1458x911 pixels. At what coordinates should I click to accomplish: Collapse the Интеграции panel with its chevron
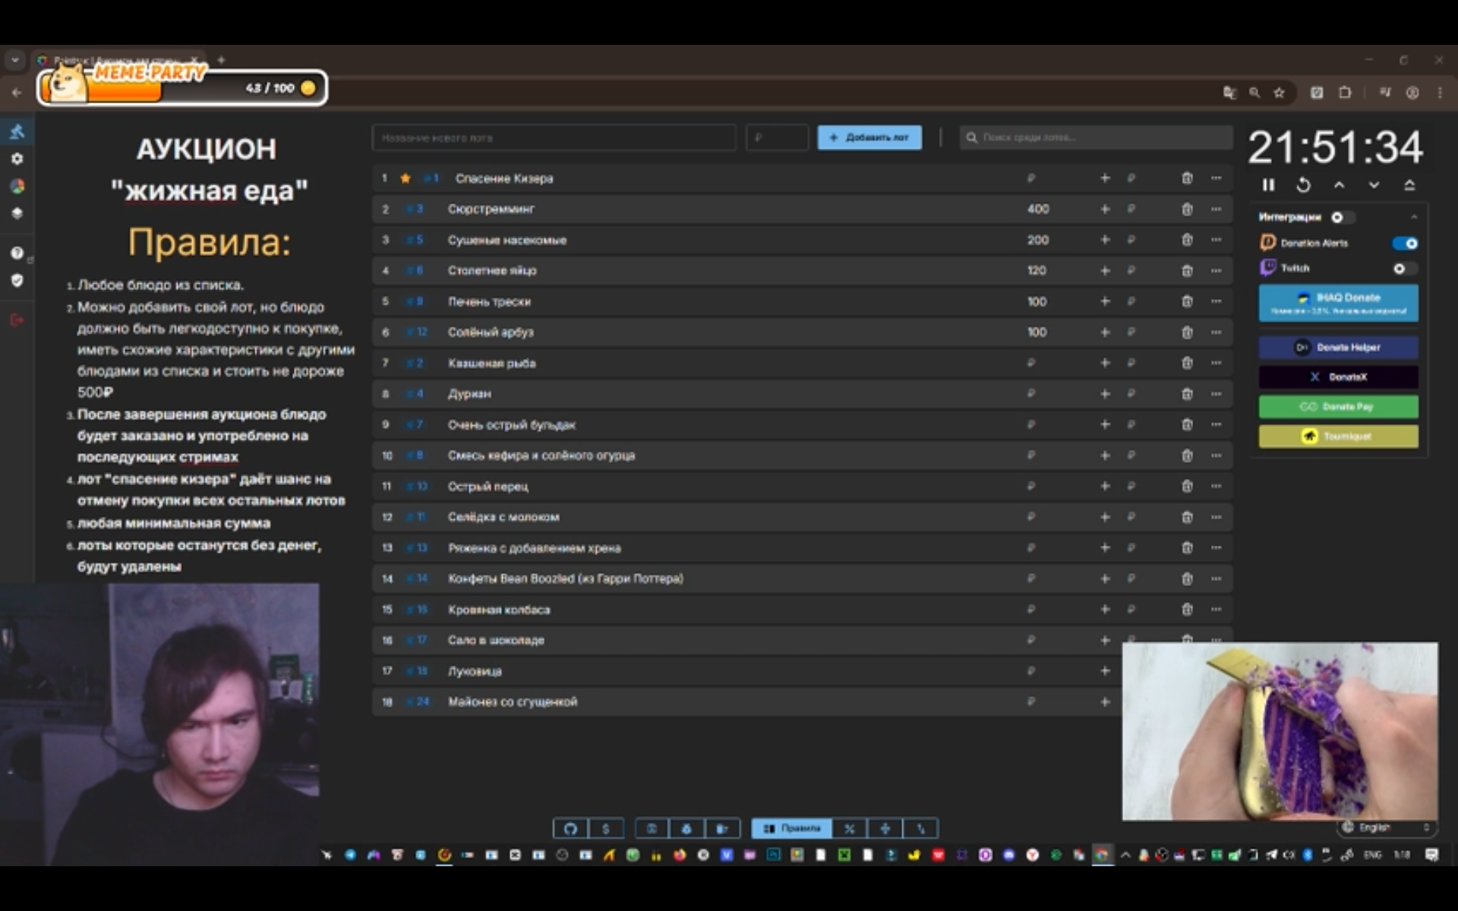[x=1413, y=218]
